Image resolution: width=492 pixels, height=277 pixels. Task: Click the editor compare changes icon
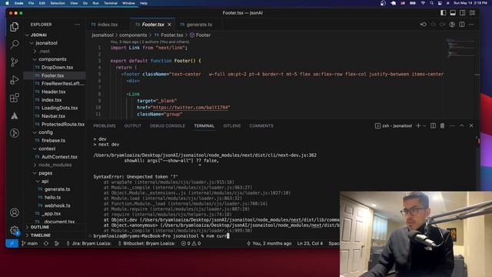(424, 25)
